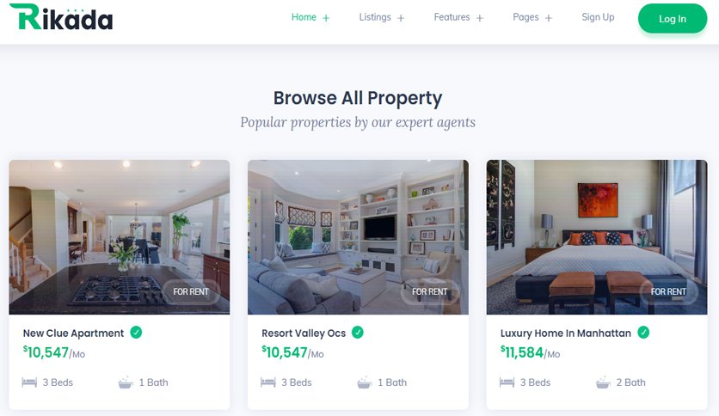Image resolution: width=719 pixels, height=416 pixels.
Task: Go to the Sign Up page
Action: 598,17
